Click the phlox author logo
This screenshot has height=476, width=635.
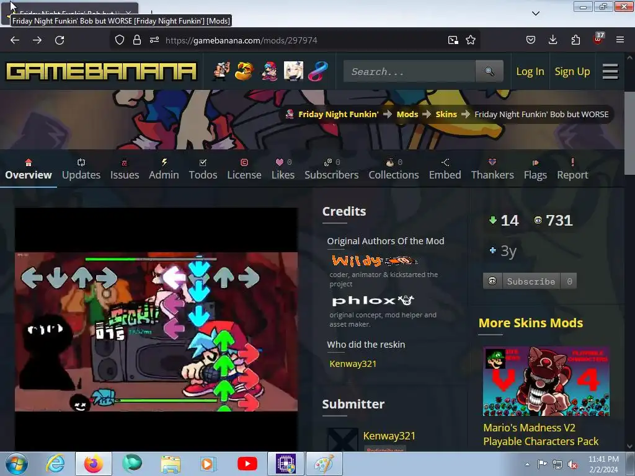(x=373, y=301)
